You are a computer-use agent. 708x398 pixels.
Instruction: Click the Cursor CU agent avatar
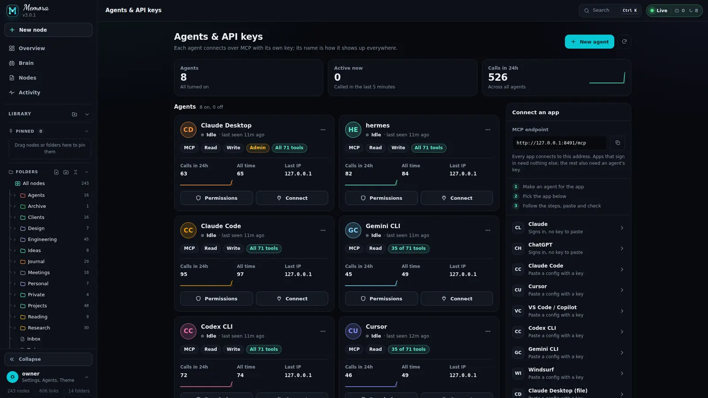coord(353,331)
